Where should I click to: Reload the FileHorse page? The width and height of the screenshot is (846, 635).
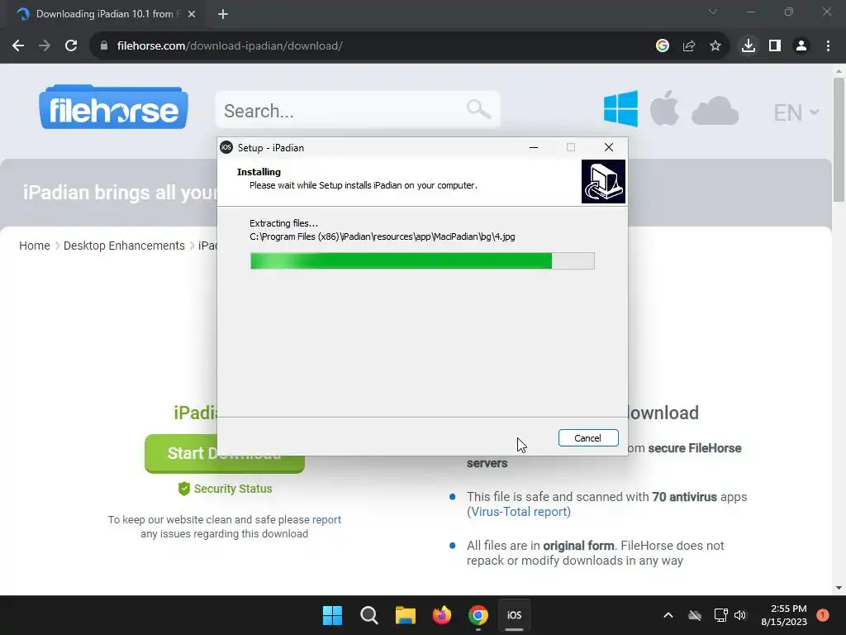coord(71,46)
